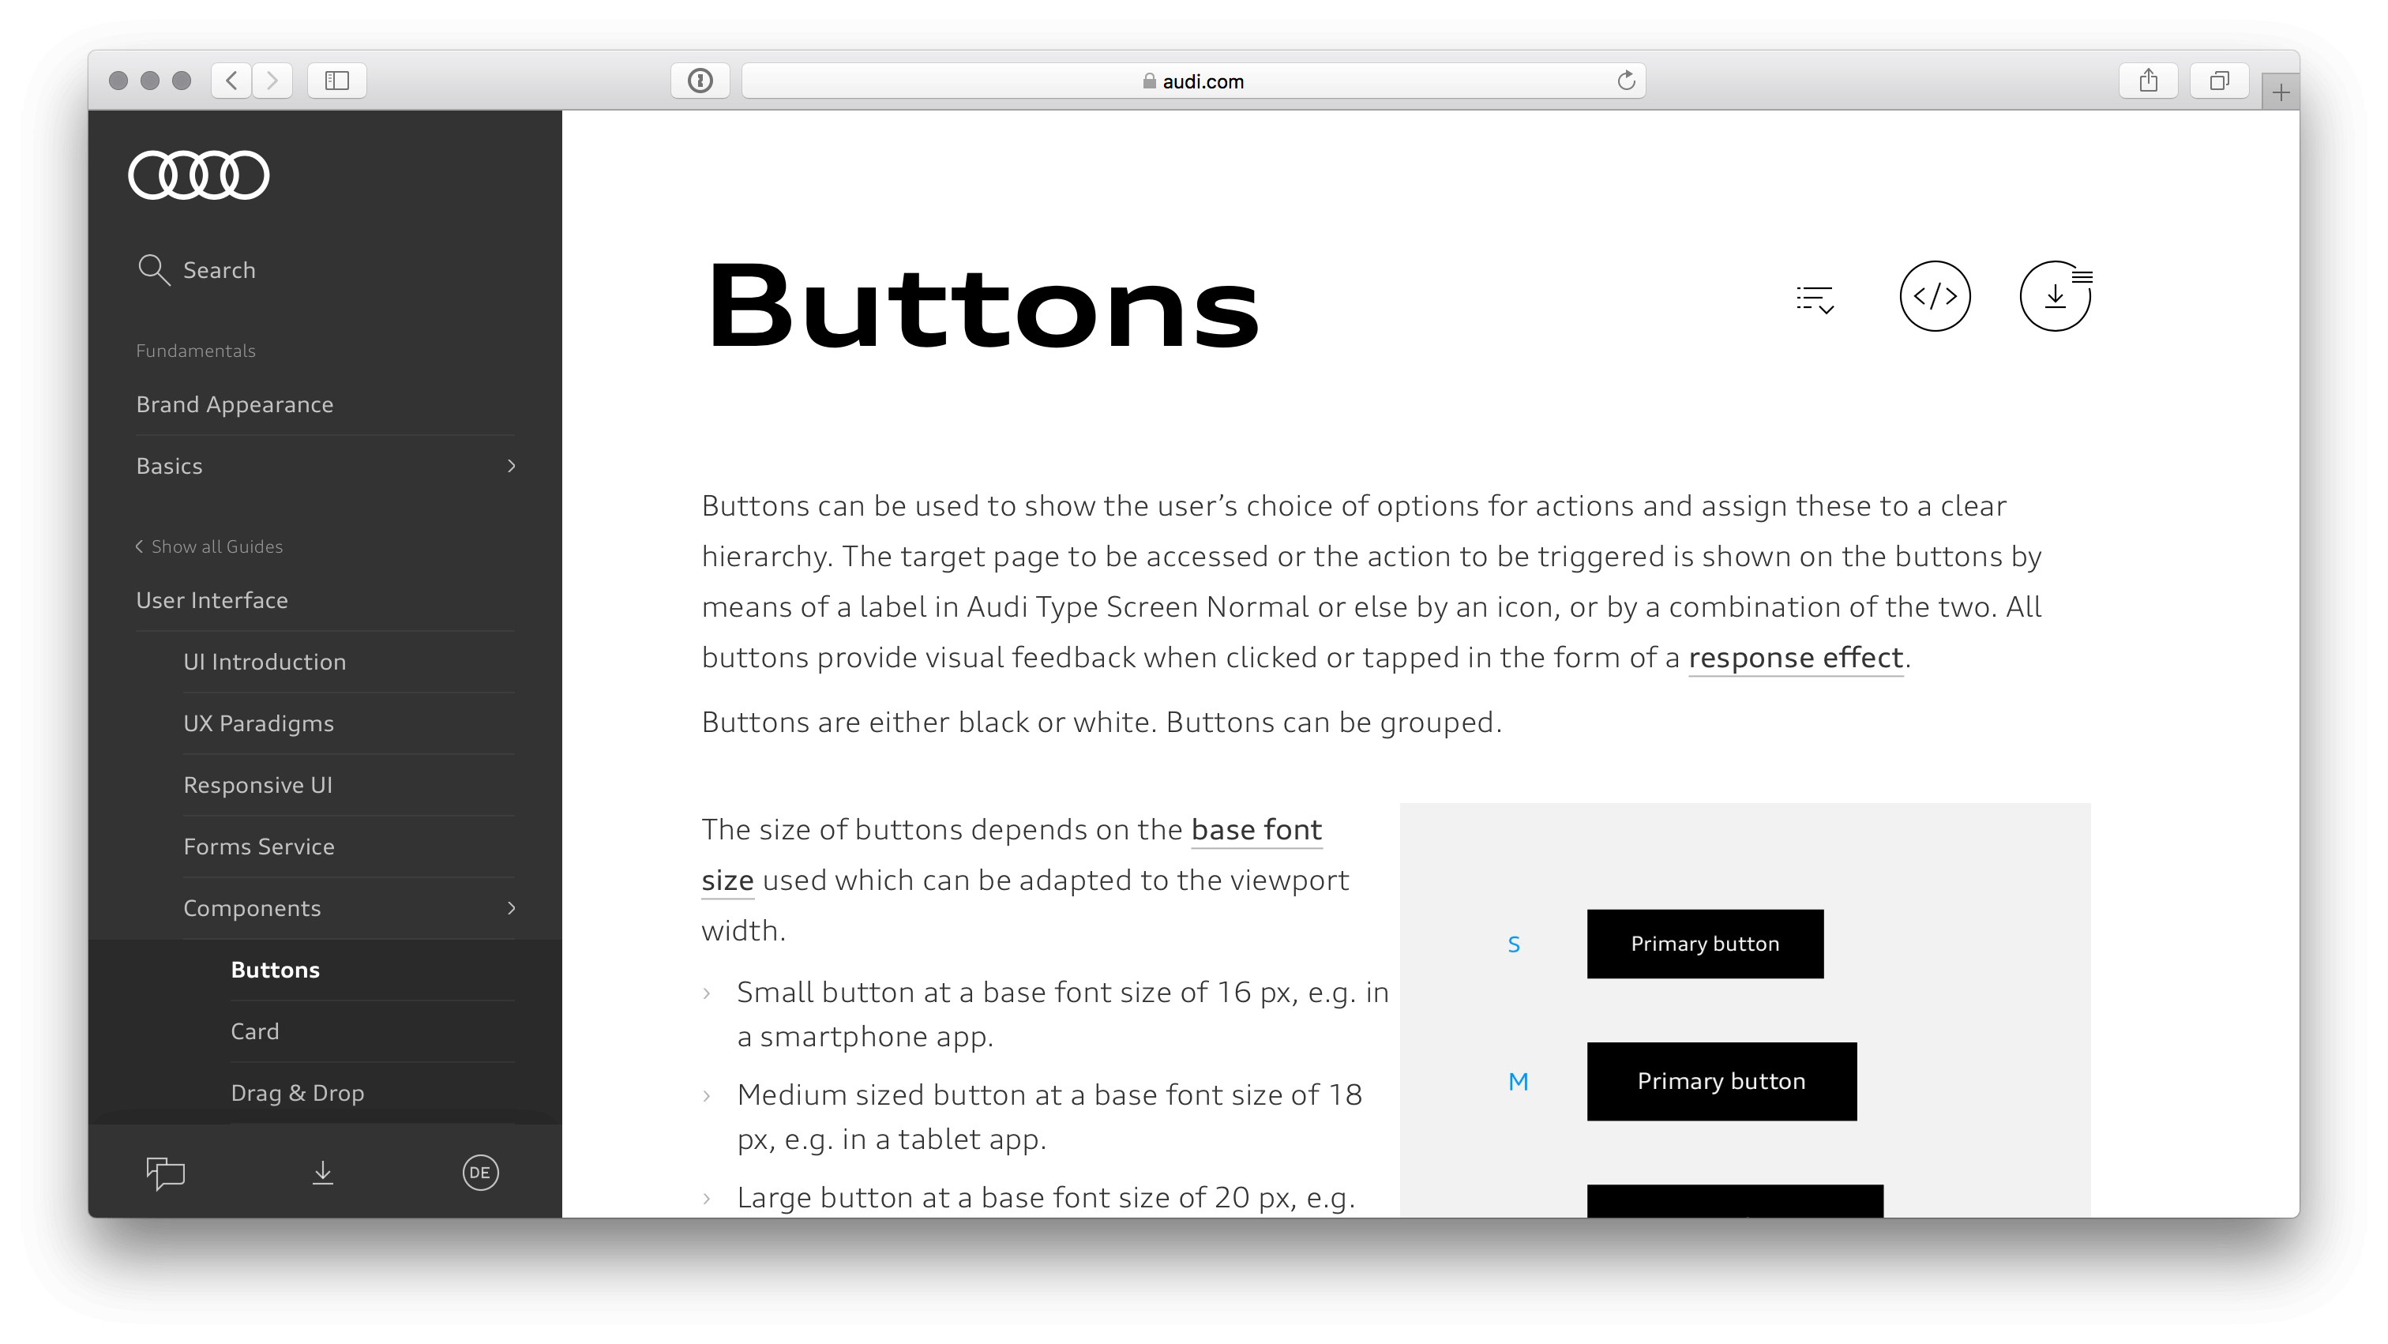Expand the Basics navigation item
The width and height of the screenshot is (2388, 1344).
point(510,464)
